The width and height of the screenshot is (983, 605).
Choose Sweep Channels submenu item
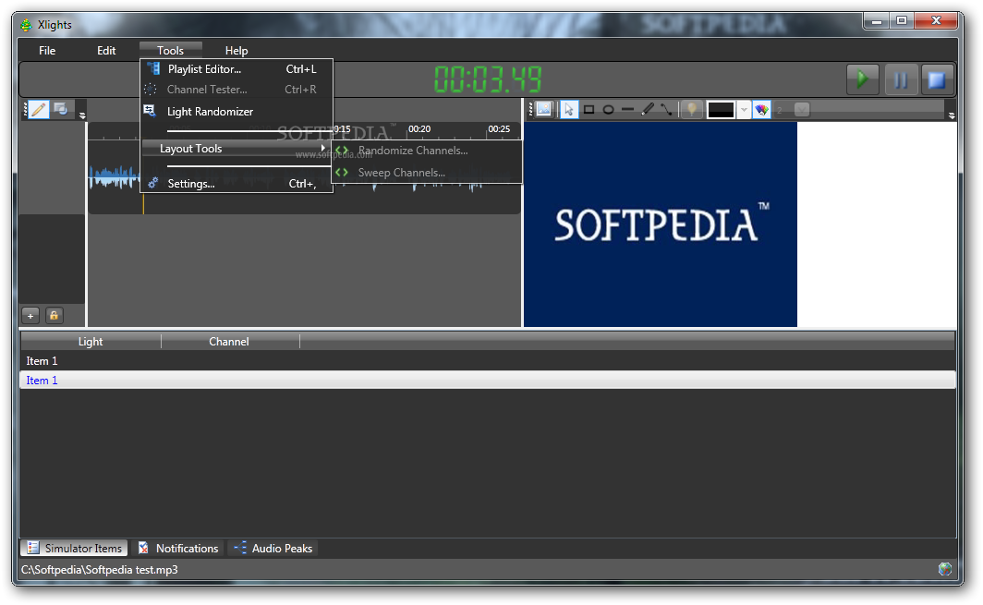click(x=426, y=173)
